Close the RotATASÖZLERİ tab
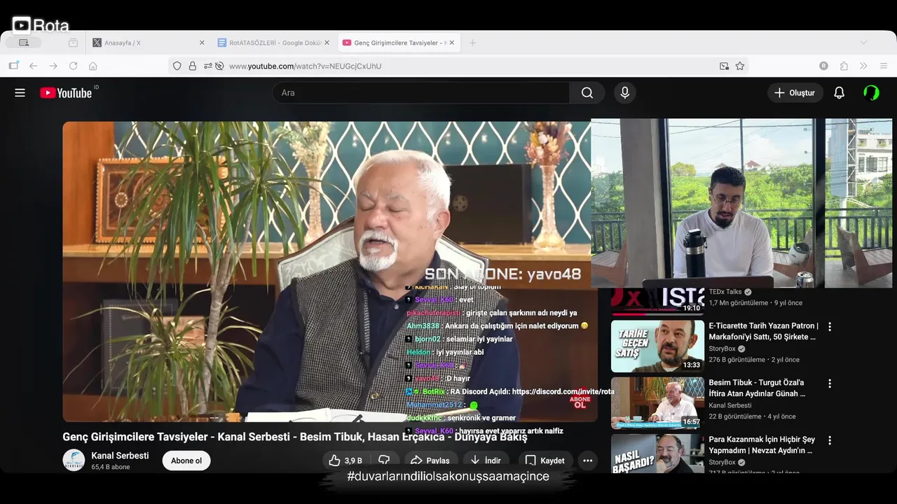 pos(327,43)
